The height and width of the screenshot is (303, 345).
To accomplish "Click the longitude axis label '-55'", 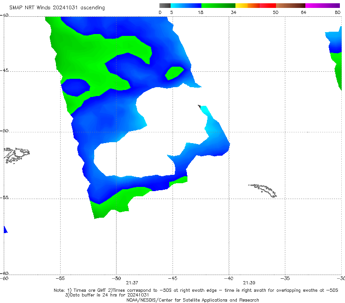I will click(60, 278).
